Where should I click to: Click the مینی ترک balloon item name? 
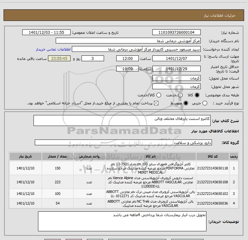pyautogui.click(x=151, y=194)
